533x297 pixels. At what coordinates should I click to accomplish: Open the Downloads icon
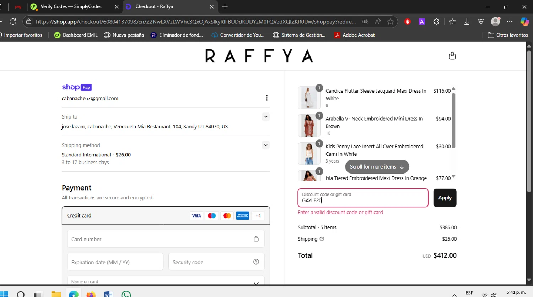tap(467, 22)
